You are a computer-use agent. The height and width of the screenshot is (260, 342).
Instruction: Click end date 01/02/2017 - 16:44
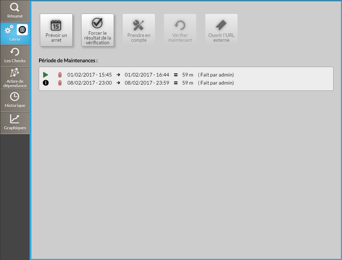pos(147,75)
